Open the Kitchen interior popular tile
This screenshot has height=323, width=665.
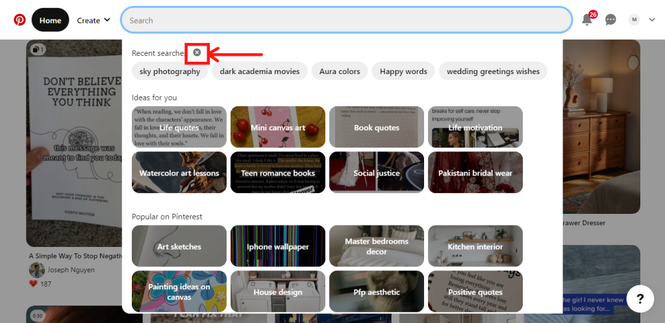475,246
